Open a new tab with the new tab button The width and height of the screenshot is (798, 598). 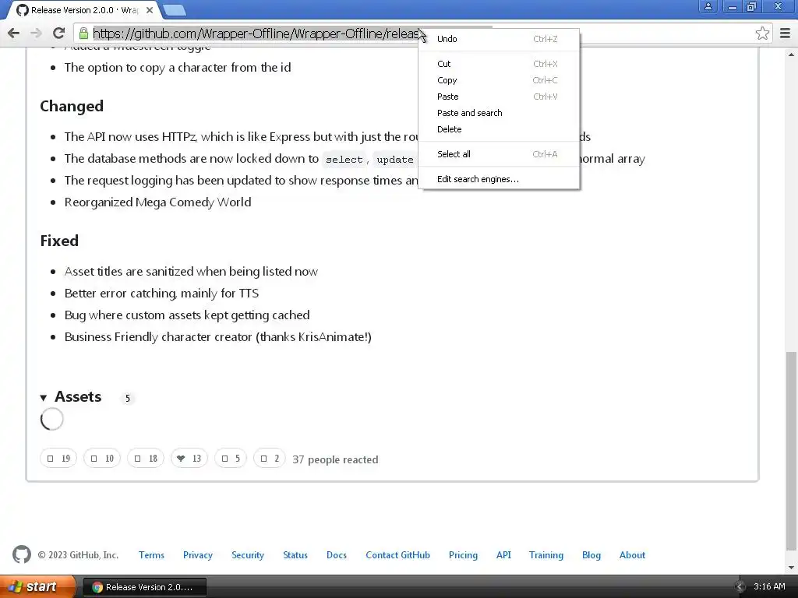coord(175,10)
